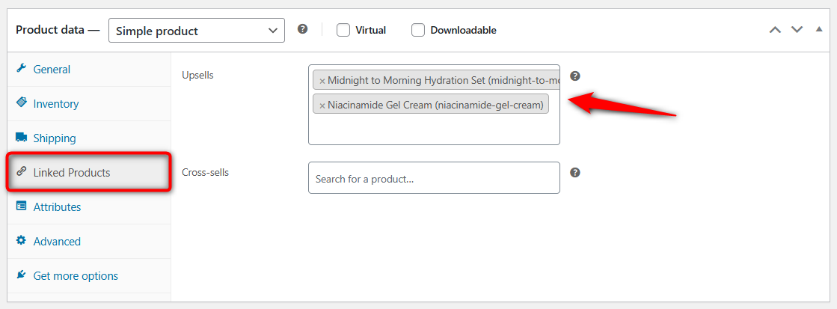Click help icon next to Upsells field
The image size is (837, 309).
click(575, 76)
